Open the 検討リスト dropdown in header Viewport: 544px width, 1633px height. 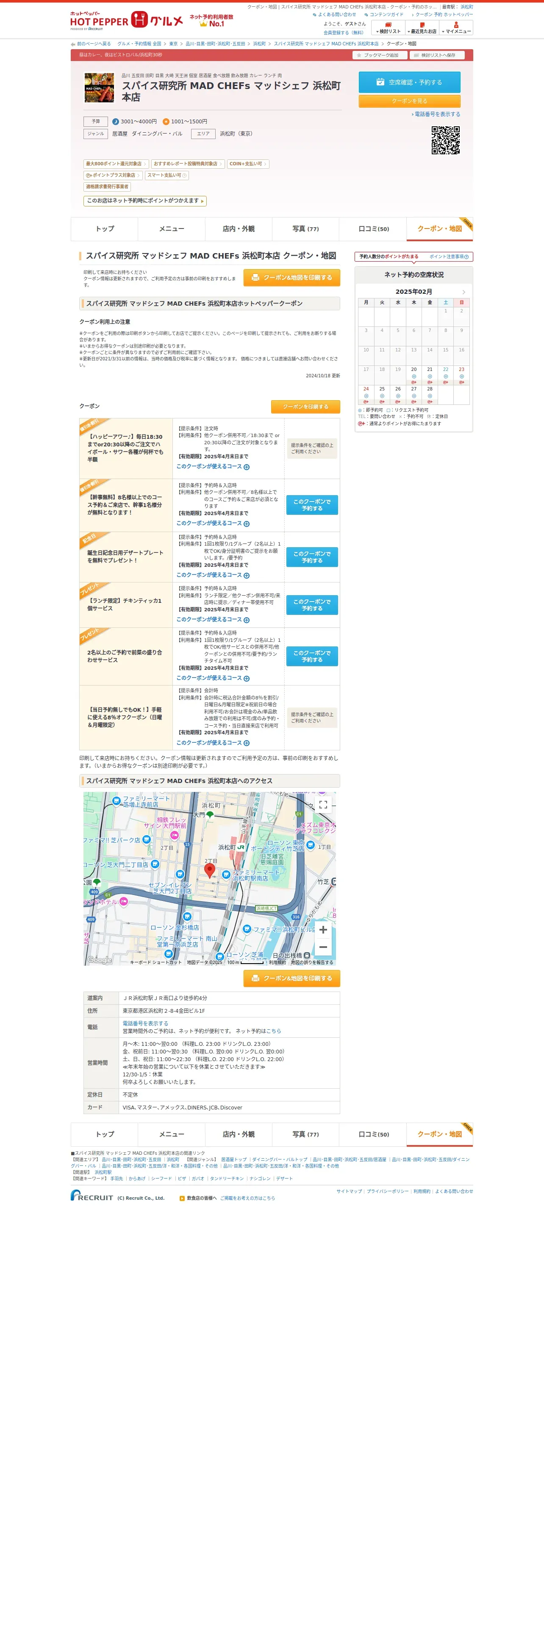[x=388, y=28]
